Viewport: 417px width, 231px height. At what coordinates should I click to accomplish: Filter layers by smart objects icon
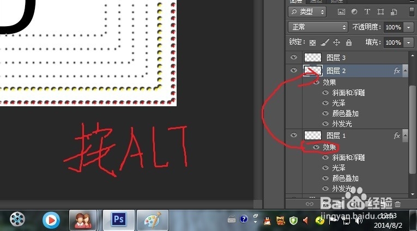394,11
